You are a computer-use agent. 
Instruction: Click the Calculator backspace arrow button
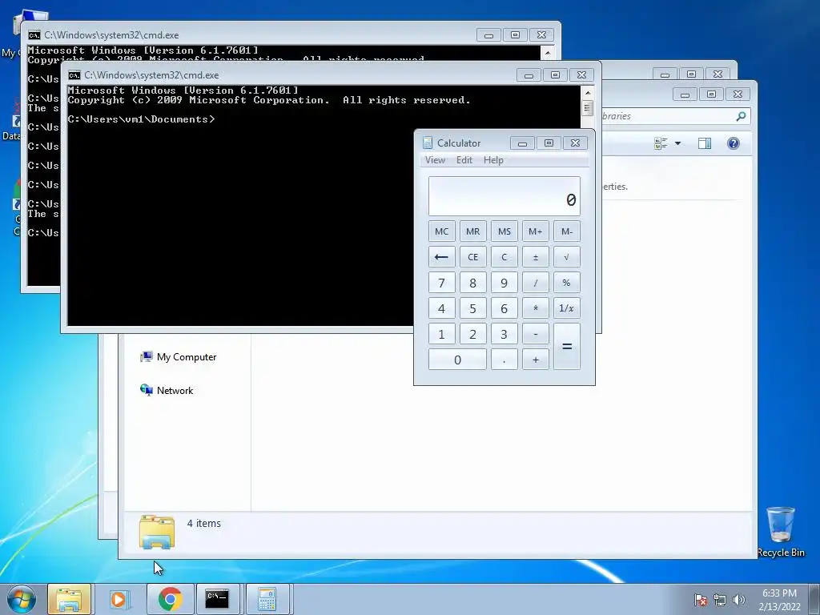click(441, 257)
